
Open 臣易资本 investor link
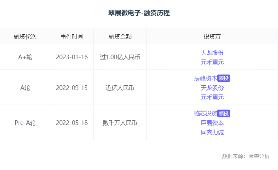pos(212,123)
